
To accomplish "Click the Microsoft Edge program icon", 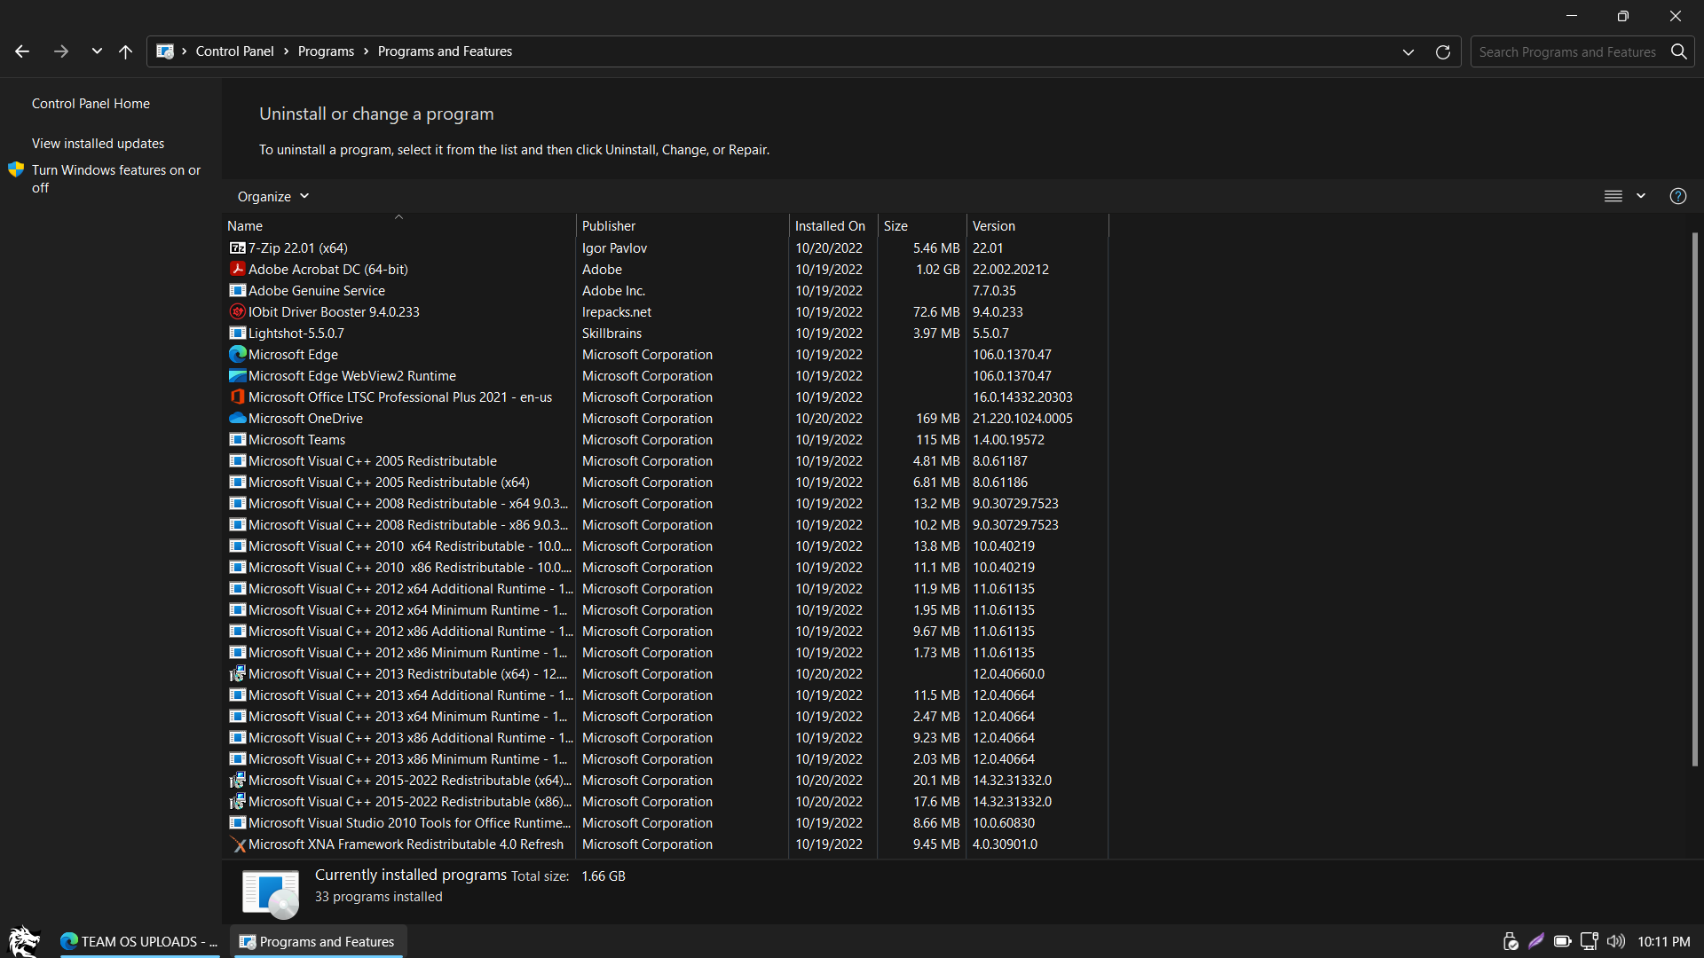I will [x=237, y=355].
